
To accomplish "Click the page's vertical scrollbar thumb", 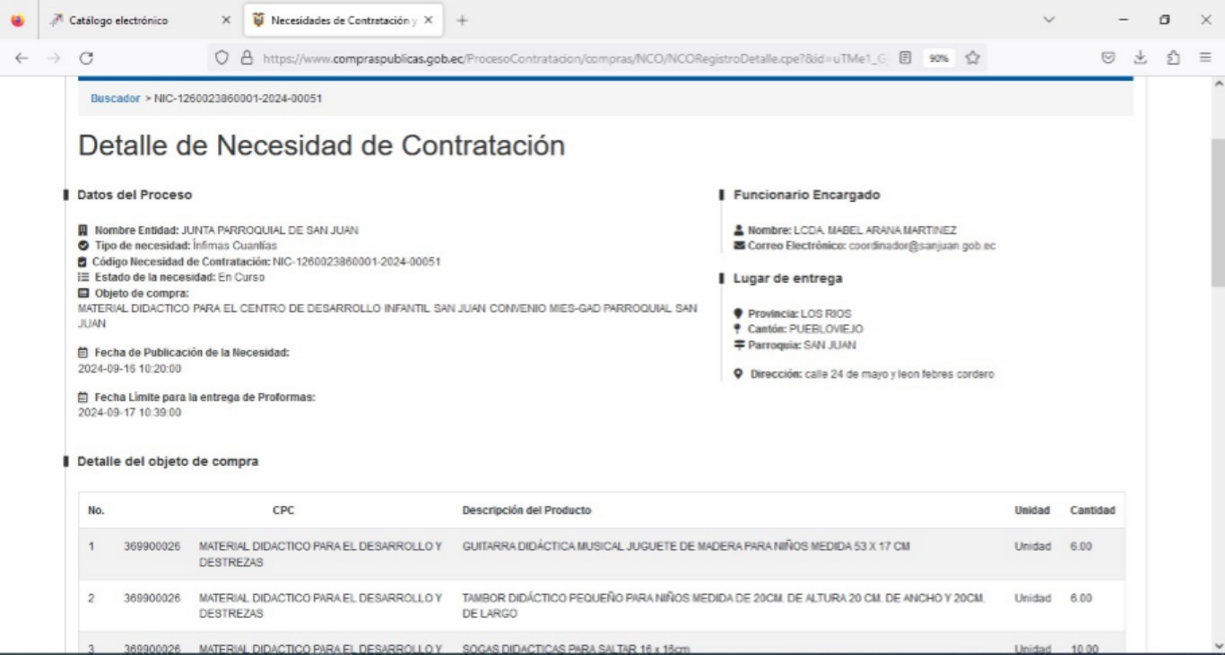I will 1217,211.
